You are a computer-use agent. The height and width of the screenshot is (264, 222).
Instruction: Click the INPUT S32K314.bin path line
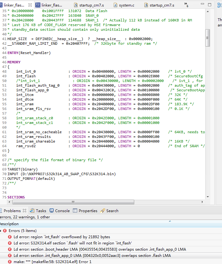point(61,174)
